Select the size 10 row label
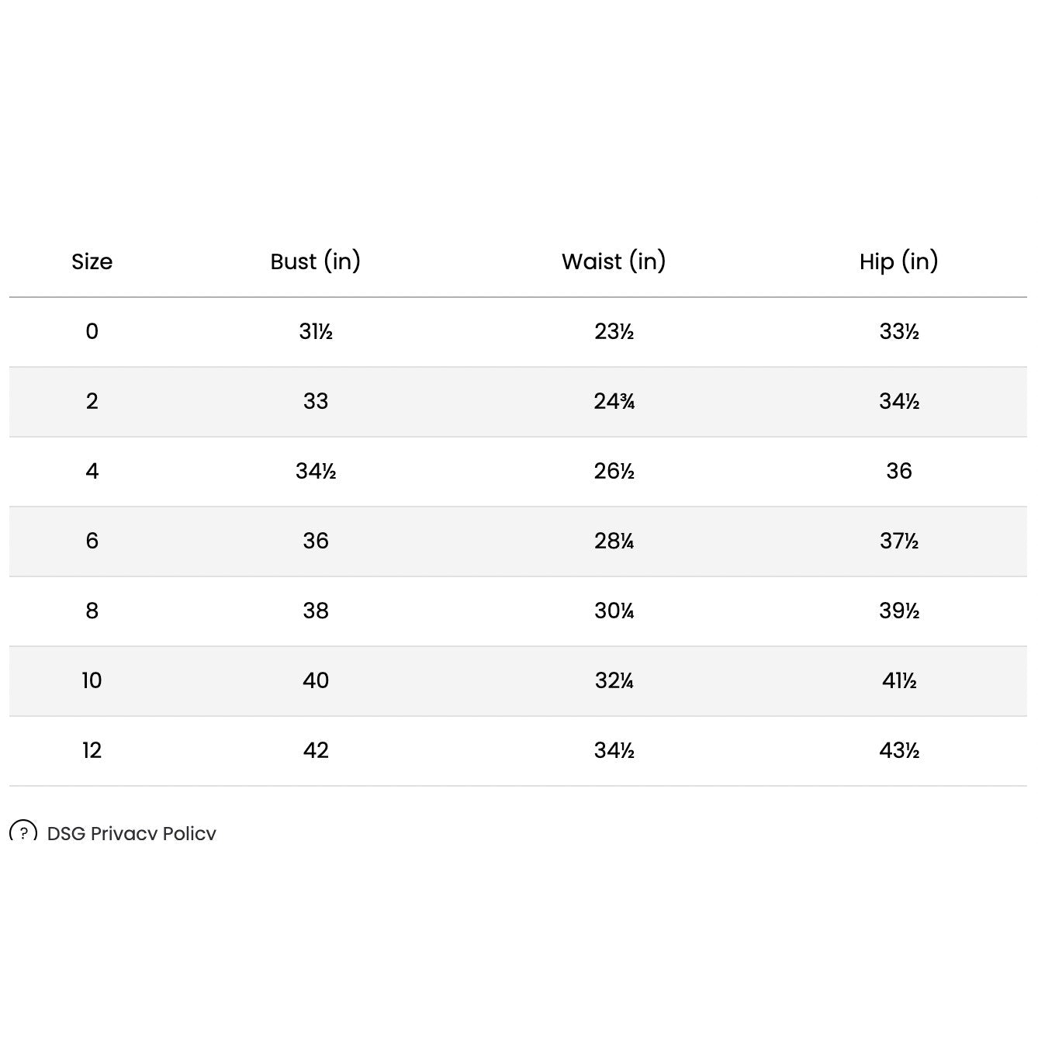Image resolution: width=1038 pixels, height=1038 pixels. point(92,680)
